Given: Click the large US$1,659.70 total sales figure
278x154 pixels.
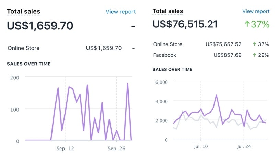Looking at the screenshot, I should point(40,25).
